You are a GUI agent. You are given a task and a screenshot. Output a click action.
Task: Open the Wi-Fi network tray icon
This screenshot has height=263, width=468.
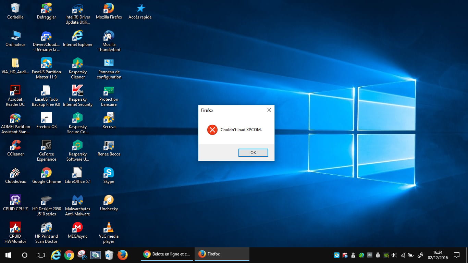(403, 255)
